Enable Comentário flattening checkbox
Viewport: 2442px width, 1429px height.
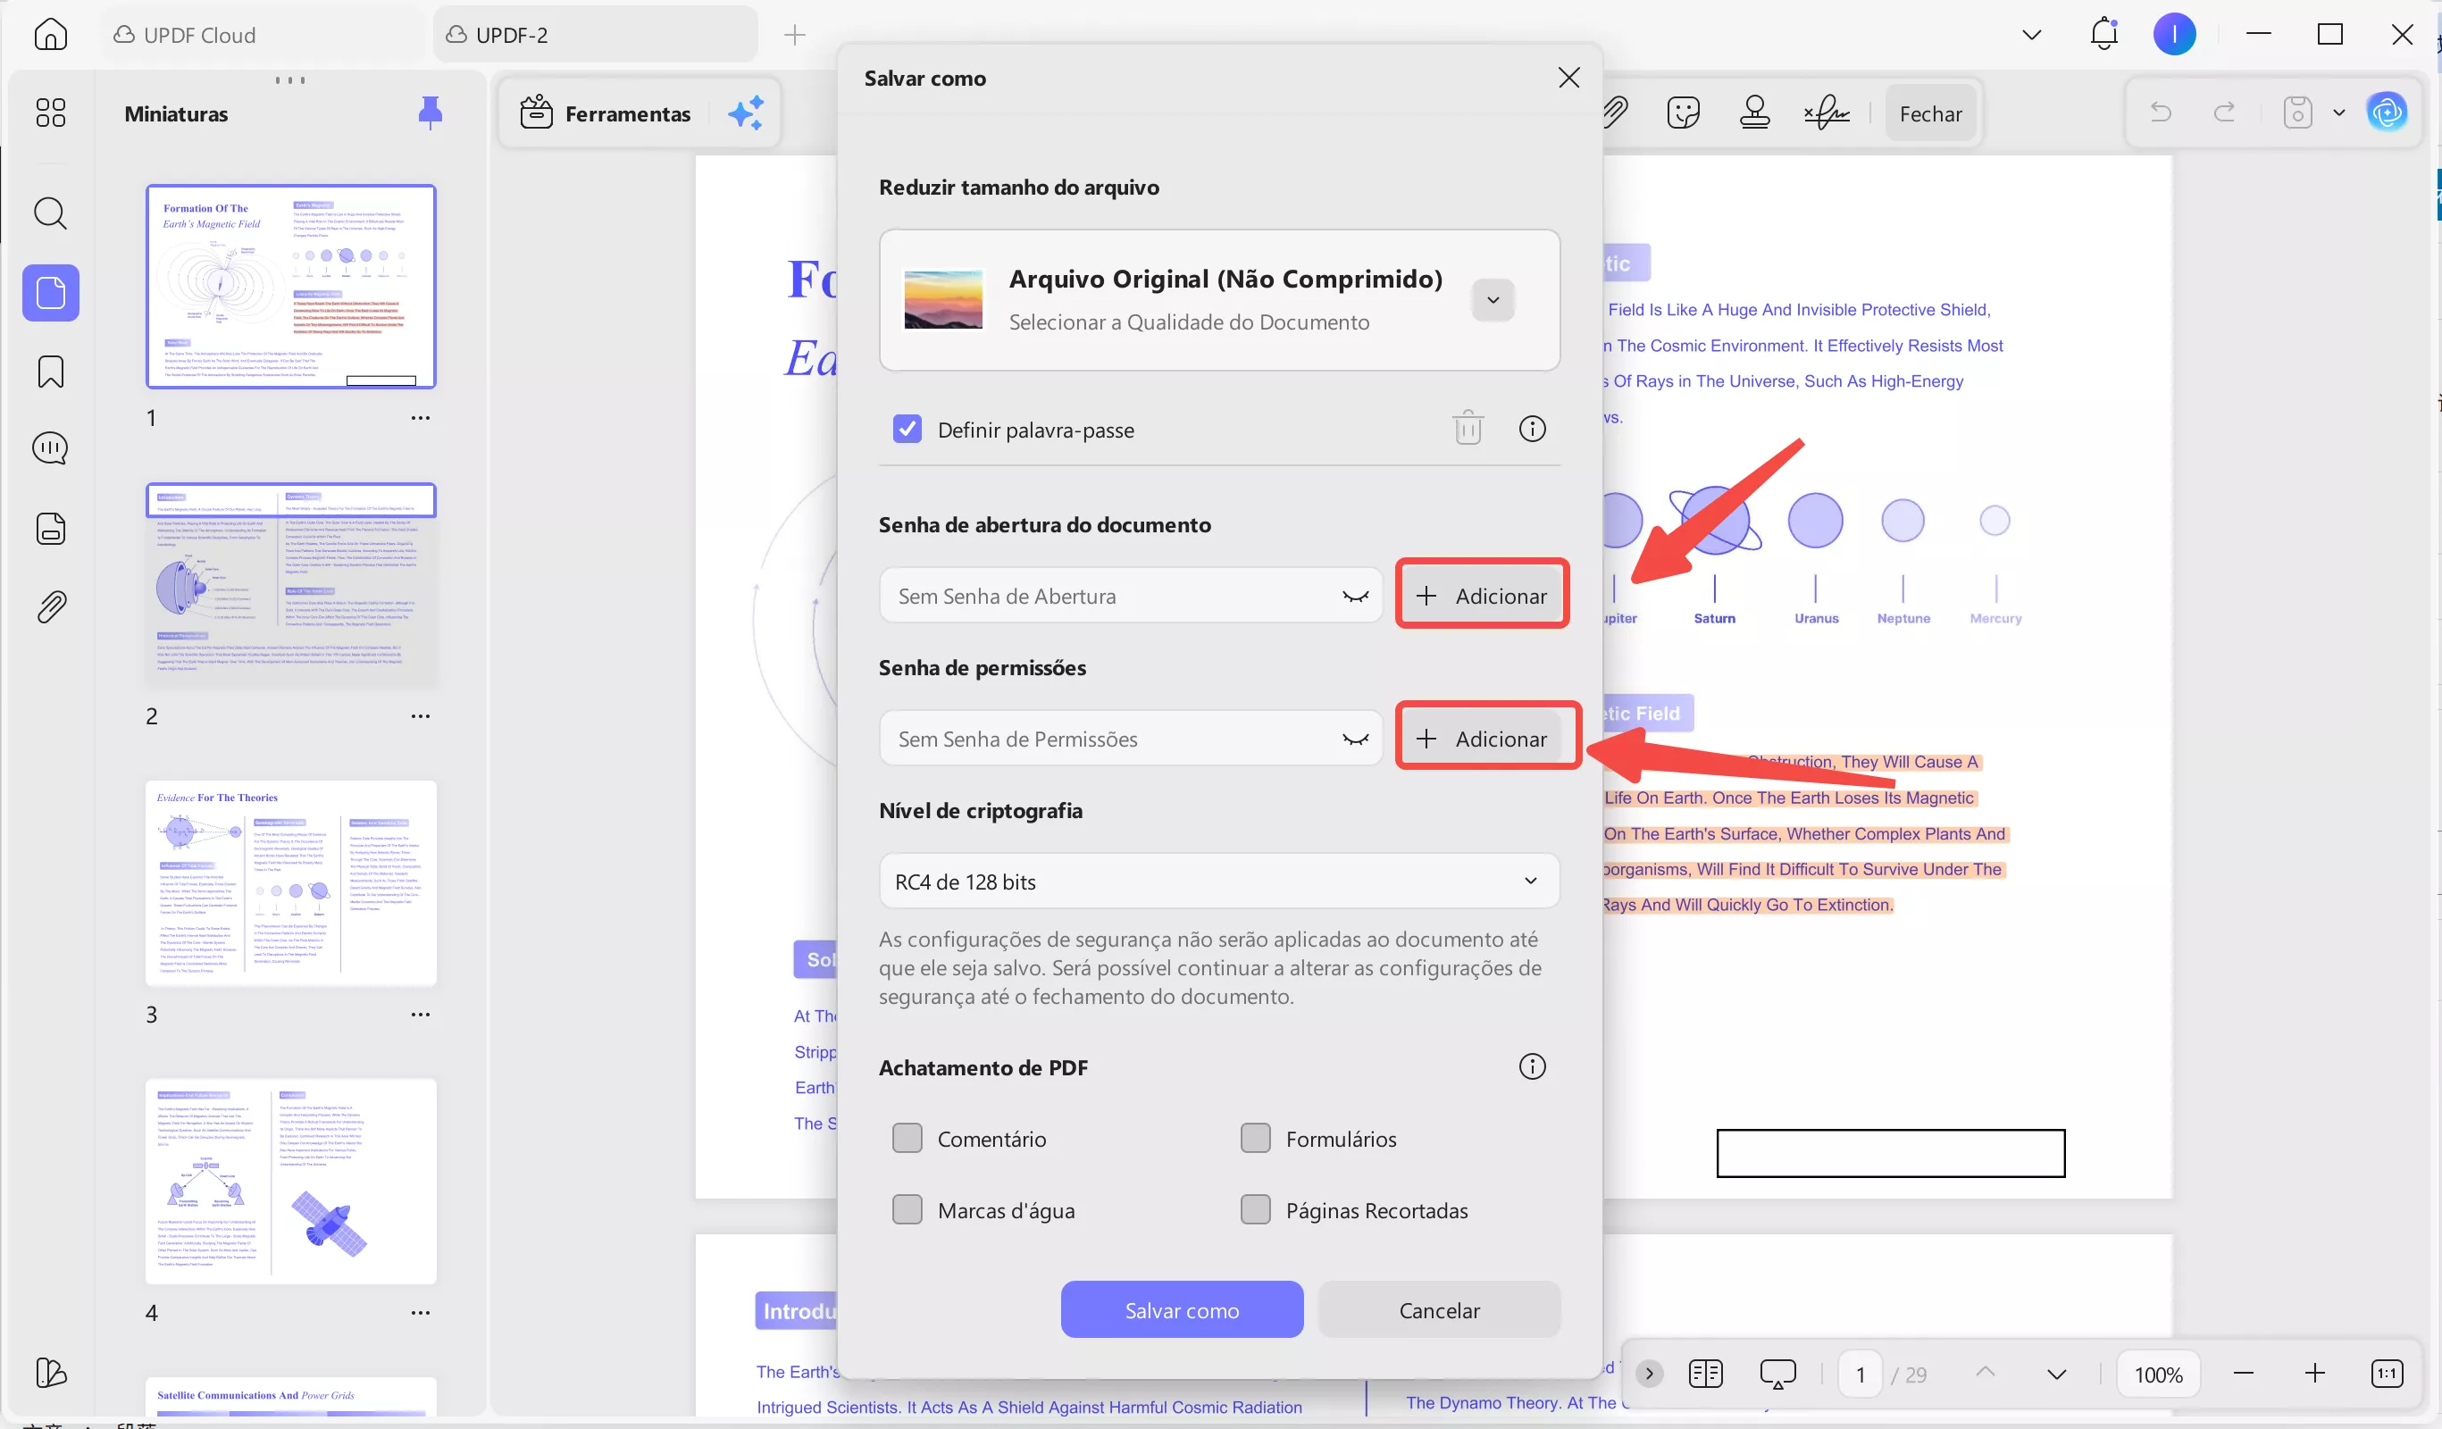(907, 1139)
